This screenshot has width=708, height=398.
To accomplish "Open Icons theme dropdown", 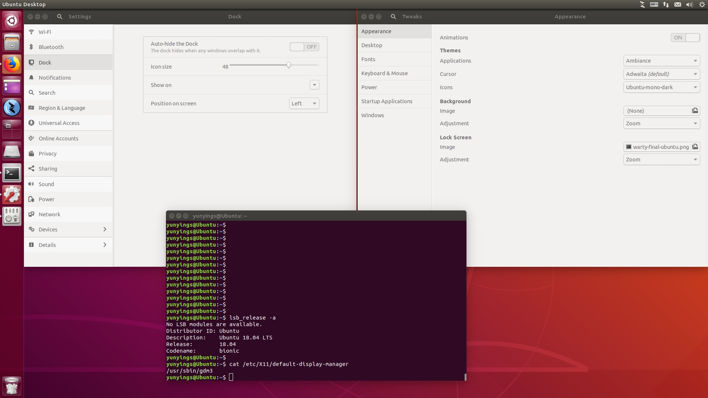I will pos(662,87).
